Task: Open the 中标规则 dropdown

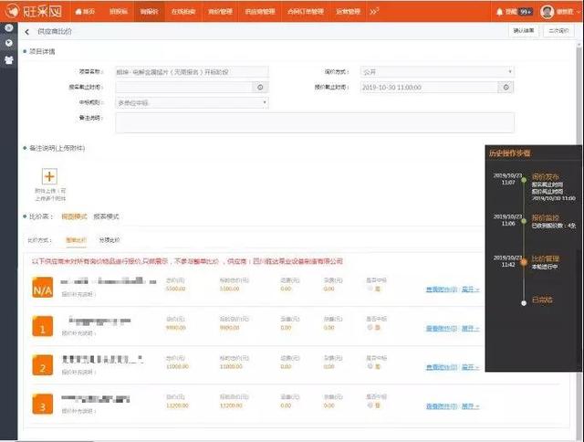Action: tap(192, 102)
